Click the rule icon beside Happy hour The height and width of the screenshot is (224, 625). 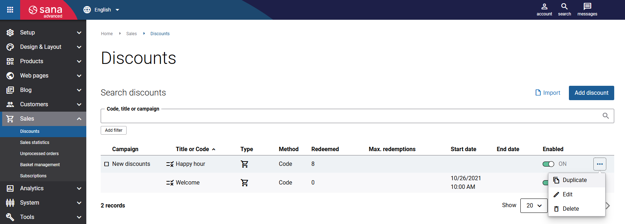[x=170, y=164]
